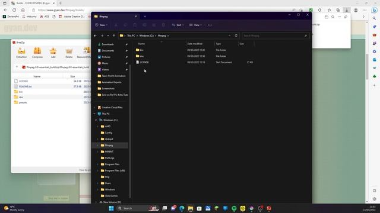Sort files by the Name column header
Image resolution: width=380 pixels, height=213 pixels.
[141, 44]
